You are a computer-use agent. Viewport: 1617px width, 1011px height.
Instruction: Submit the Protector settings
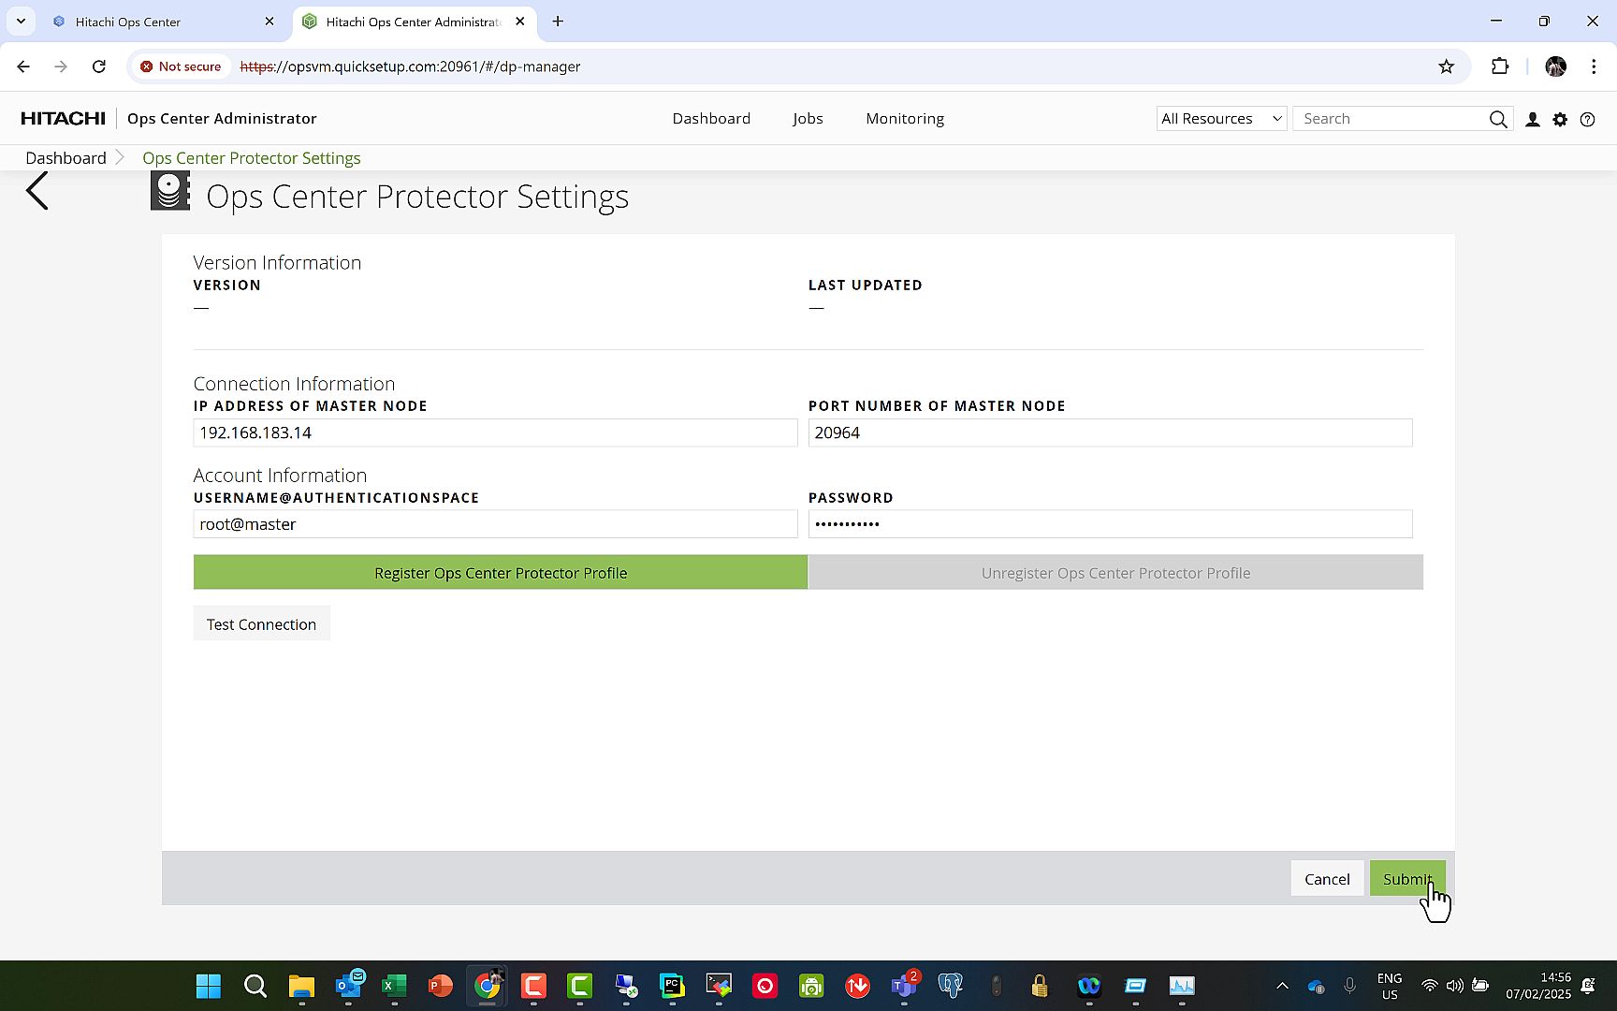click(1407, 879)
